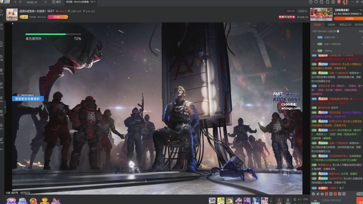Viewport: 363px width, 204px height.
Task: Open the followed channels heart icon
Action: tap(316, 2)
